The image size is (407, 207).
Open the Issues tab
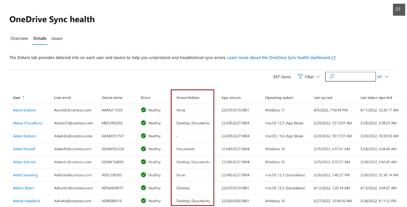click(57, 38)
